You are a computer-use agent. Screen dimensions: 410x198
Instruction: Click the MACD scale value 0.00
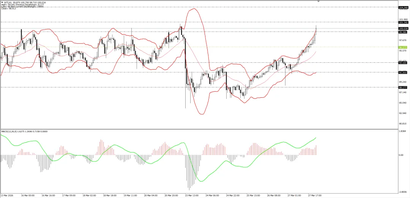click(x=401, y=155)
